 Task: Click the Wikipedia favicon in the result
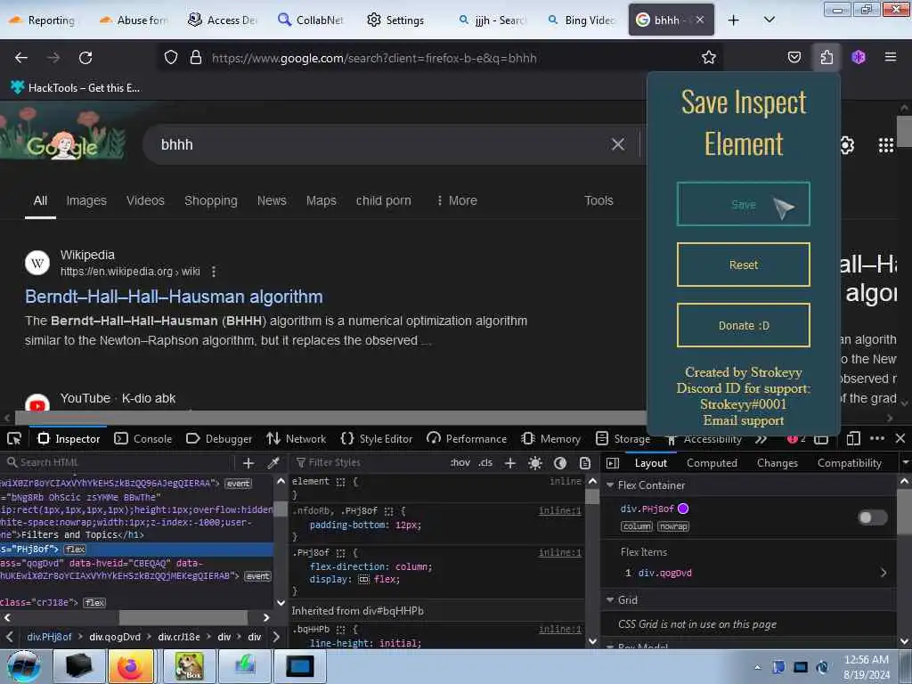coord(37,263)
